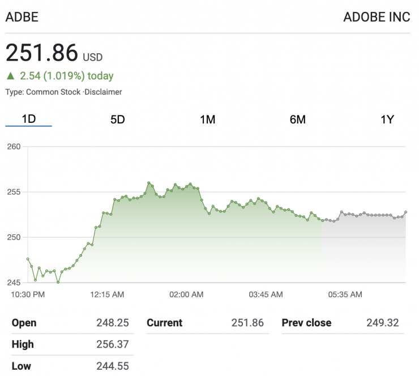Click the highest peak point on chart
Viewport: 419px width, 376px height.
149,183
